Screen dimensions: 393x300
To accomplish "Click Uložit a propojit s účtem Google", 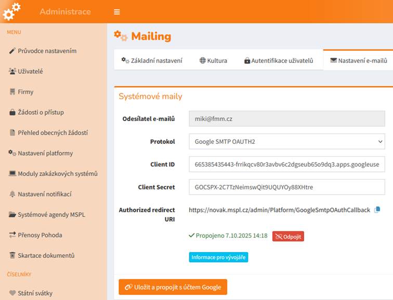I will click(x=173, y=287).
